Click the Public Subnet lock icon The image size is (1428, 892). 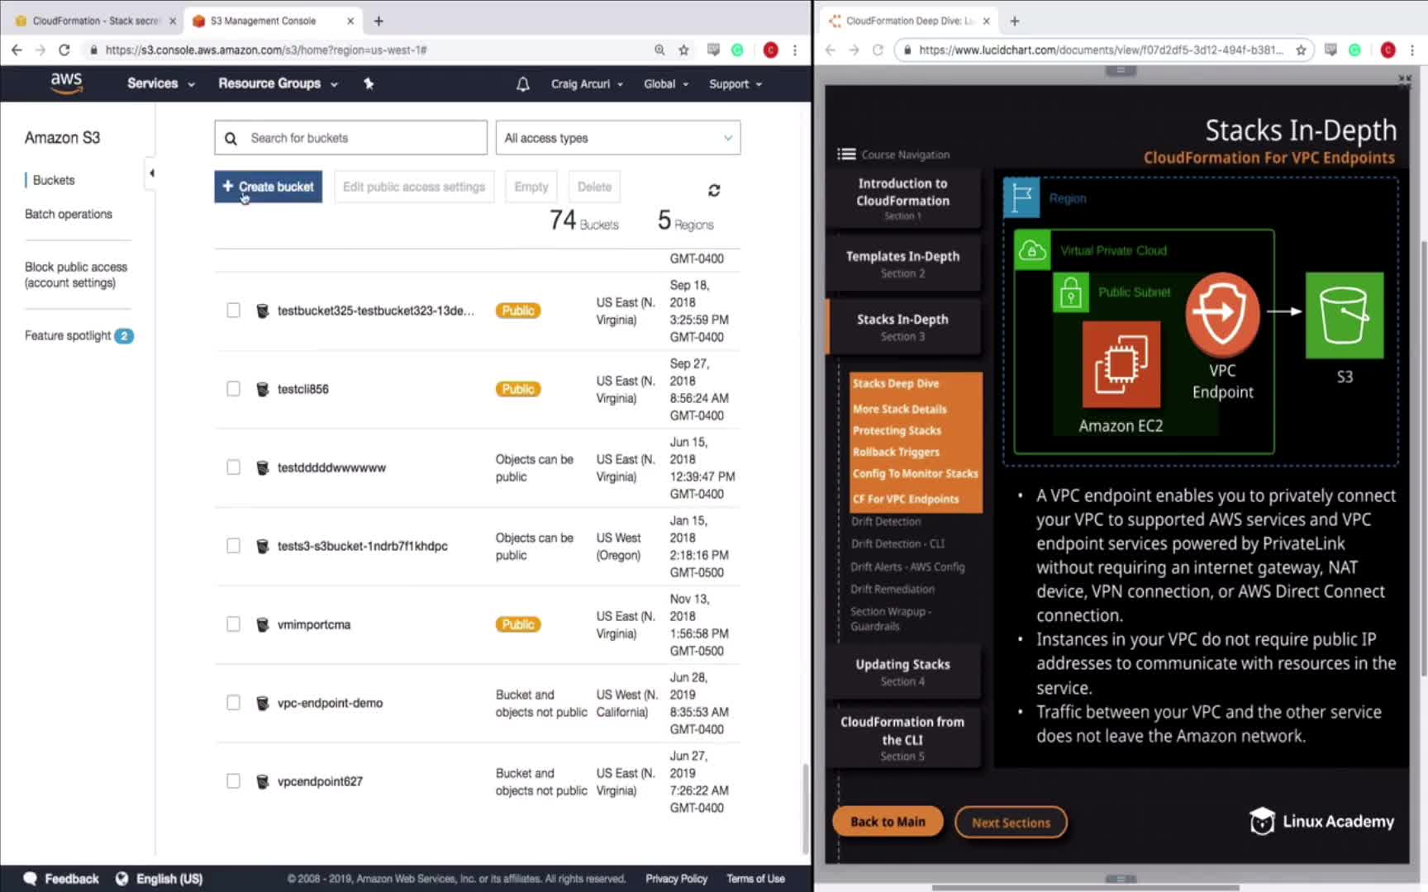(x=1071, y=292)
